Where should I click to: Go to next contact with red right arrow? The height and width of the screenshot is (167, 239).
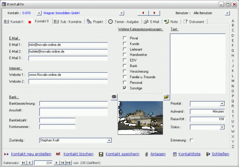pyautogui.click(x=154, y=13)
